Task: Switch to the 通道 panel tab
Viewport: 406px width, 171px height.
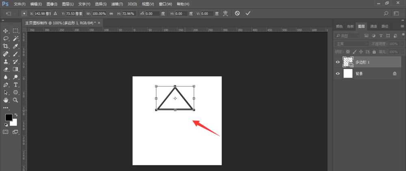Action: pyautogui.click(x=373, y=26)
